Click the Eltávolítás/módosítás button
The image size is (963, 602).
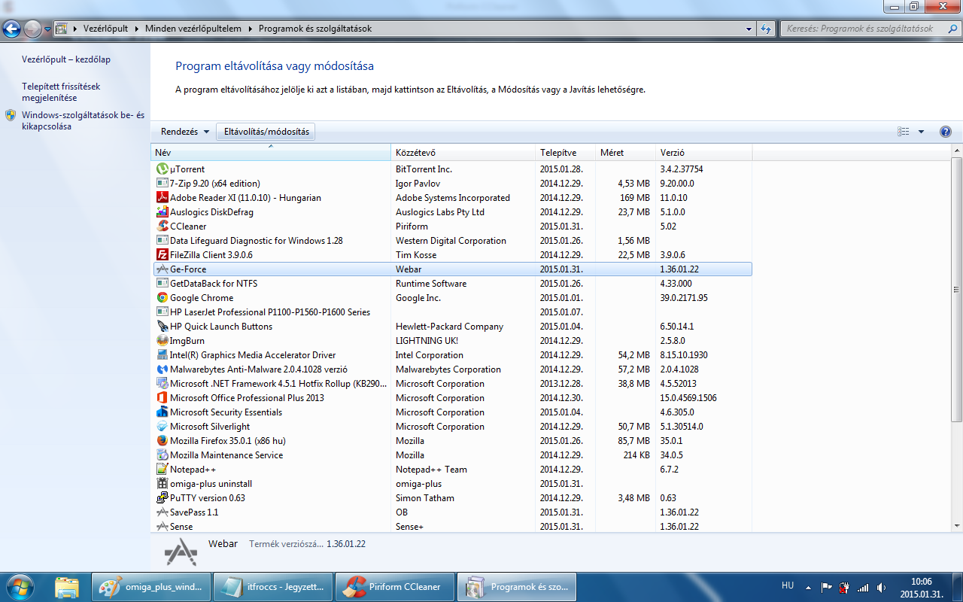coord(266,132)
